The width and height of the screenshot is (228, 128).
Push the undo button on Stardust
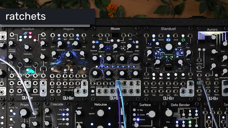click(x=180, y=43)
